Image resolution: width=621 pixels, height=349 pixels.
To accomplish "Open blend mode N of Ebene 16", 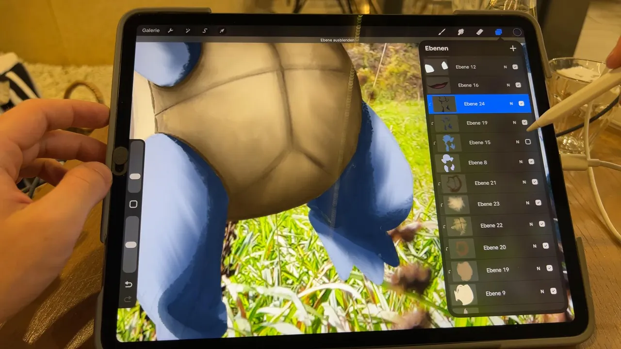I will (508, 85).
